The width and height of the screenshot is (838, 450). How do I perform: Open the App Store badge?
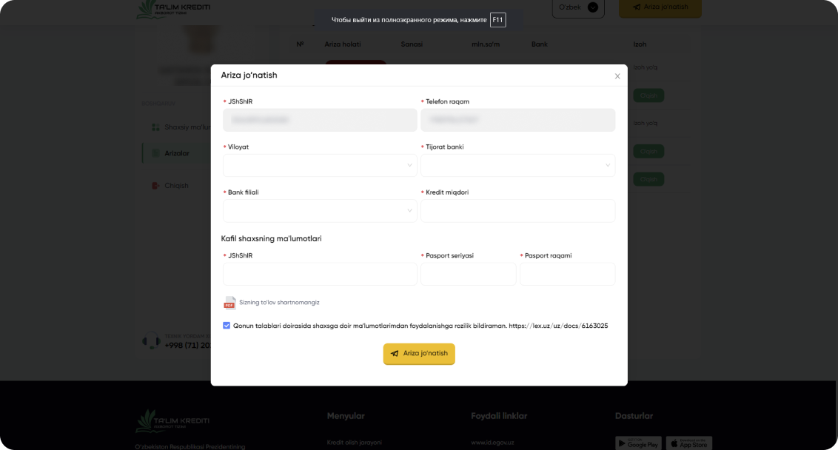[x=689, y=443]
